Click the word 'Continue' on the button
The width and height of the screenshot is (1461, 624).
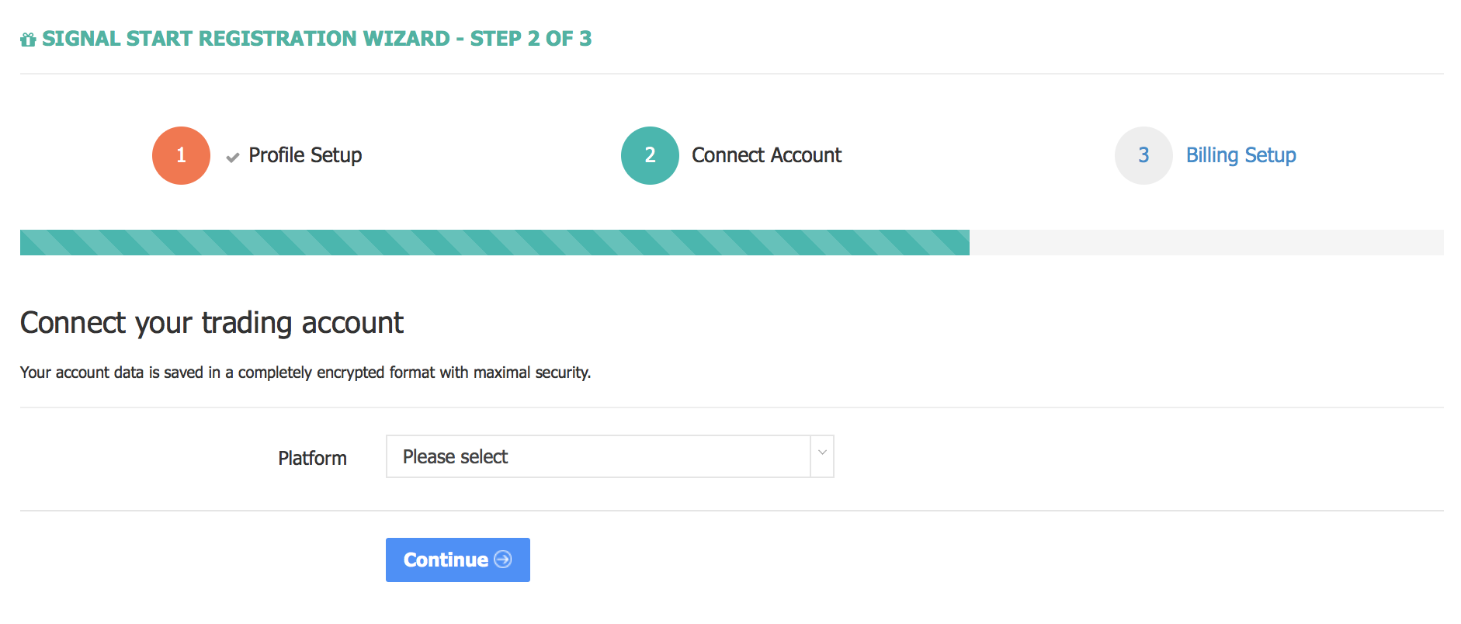point(446,560)
